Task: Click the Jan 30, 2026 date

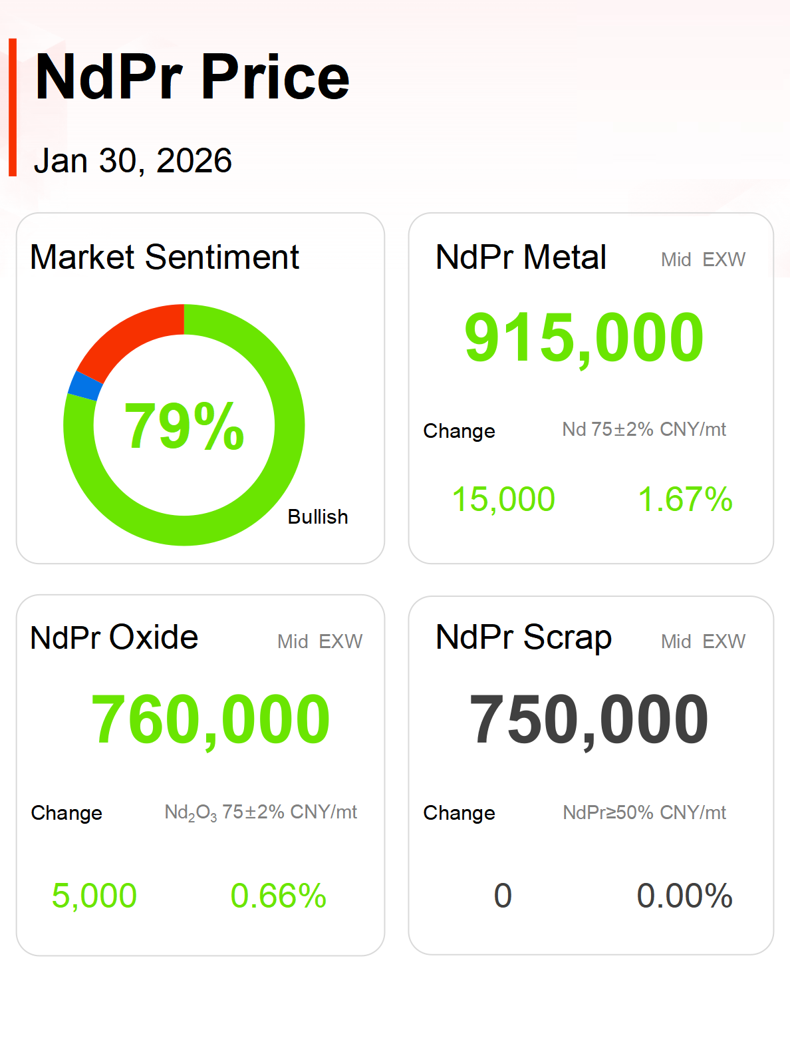Action: 133,161
